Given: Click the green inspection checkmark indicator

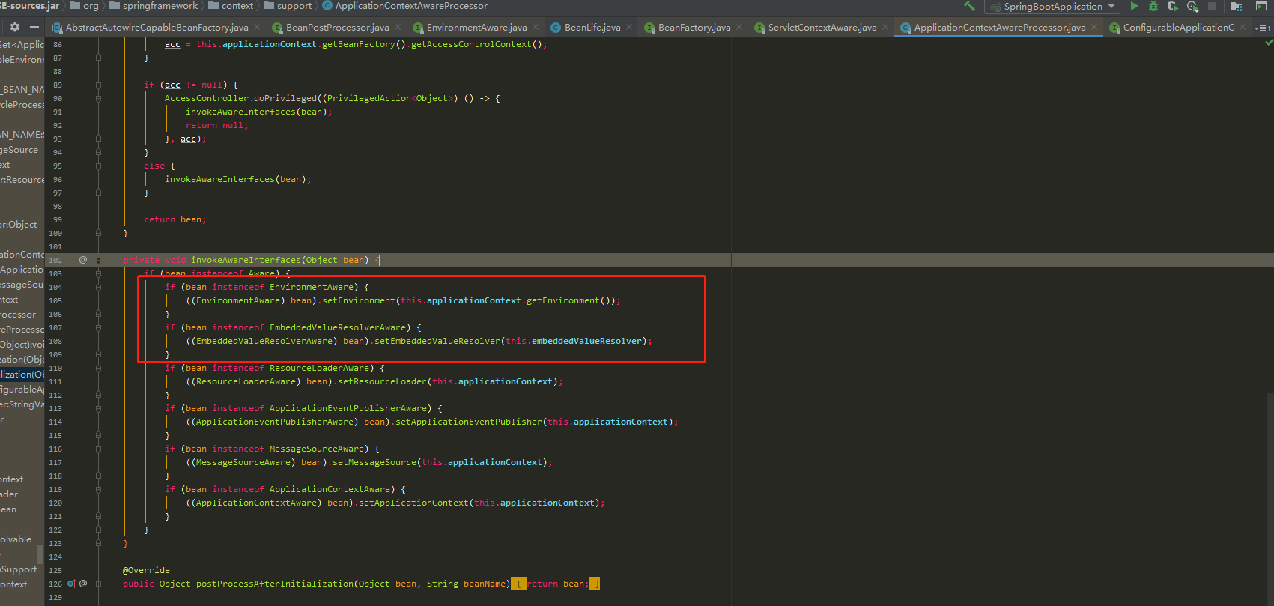Looking at the screenshot, I should coord(1268,43).
